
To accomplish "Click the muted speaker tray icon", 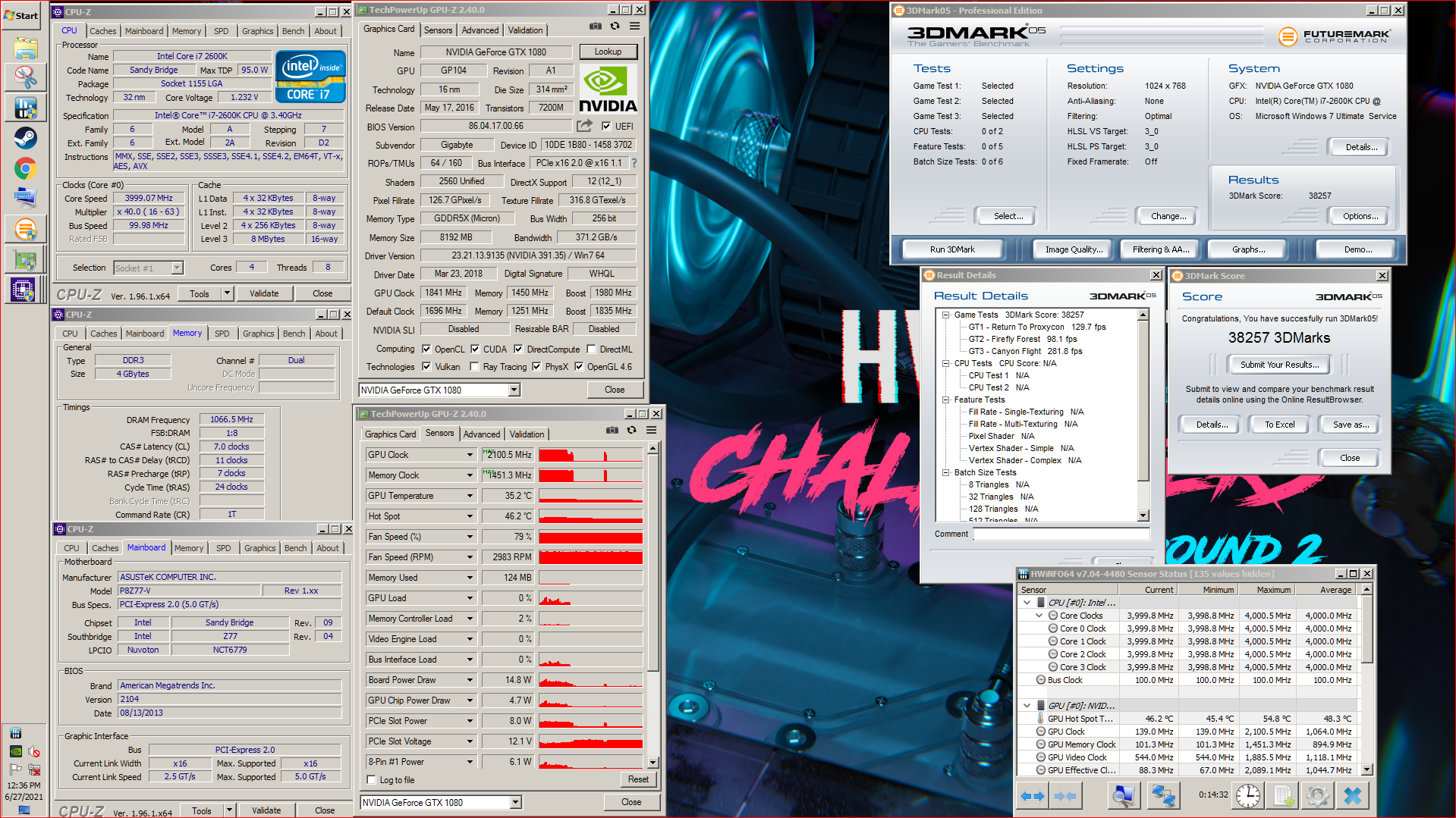I will point(33,751).
